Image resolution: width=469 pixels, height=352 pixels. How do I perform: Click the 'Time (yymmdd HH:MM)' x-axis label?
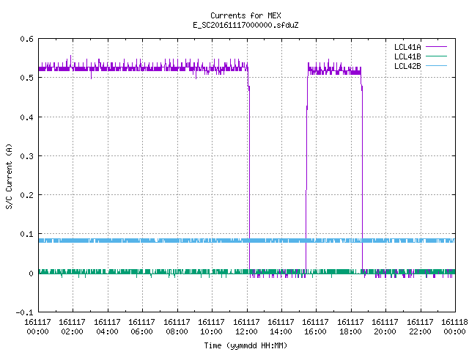[x=245, y=345]
